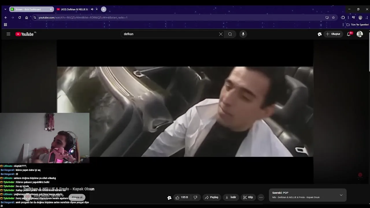Open the YouTube account avatar menu
The width and height of the screenshot is (370, 208).
click(360, 34)
